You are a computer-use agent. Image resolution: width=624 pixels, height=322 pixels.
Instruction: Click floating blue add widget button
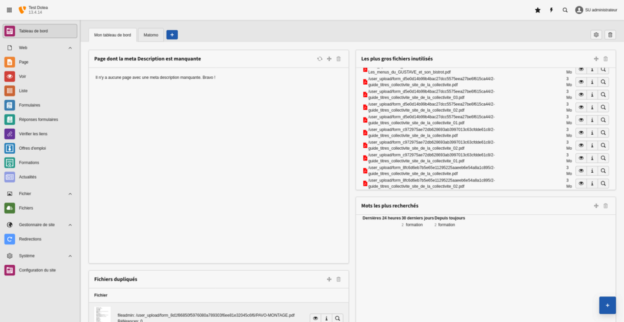click(x=608, y=306)
